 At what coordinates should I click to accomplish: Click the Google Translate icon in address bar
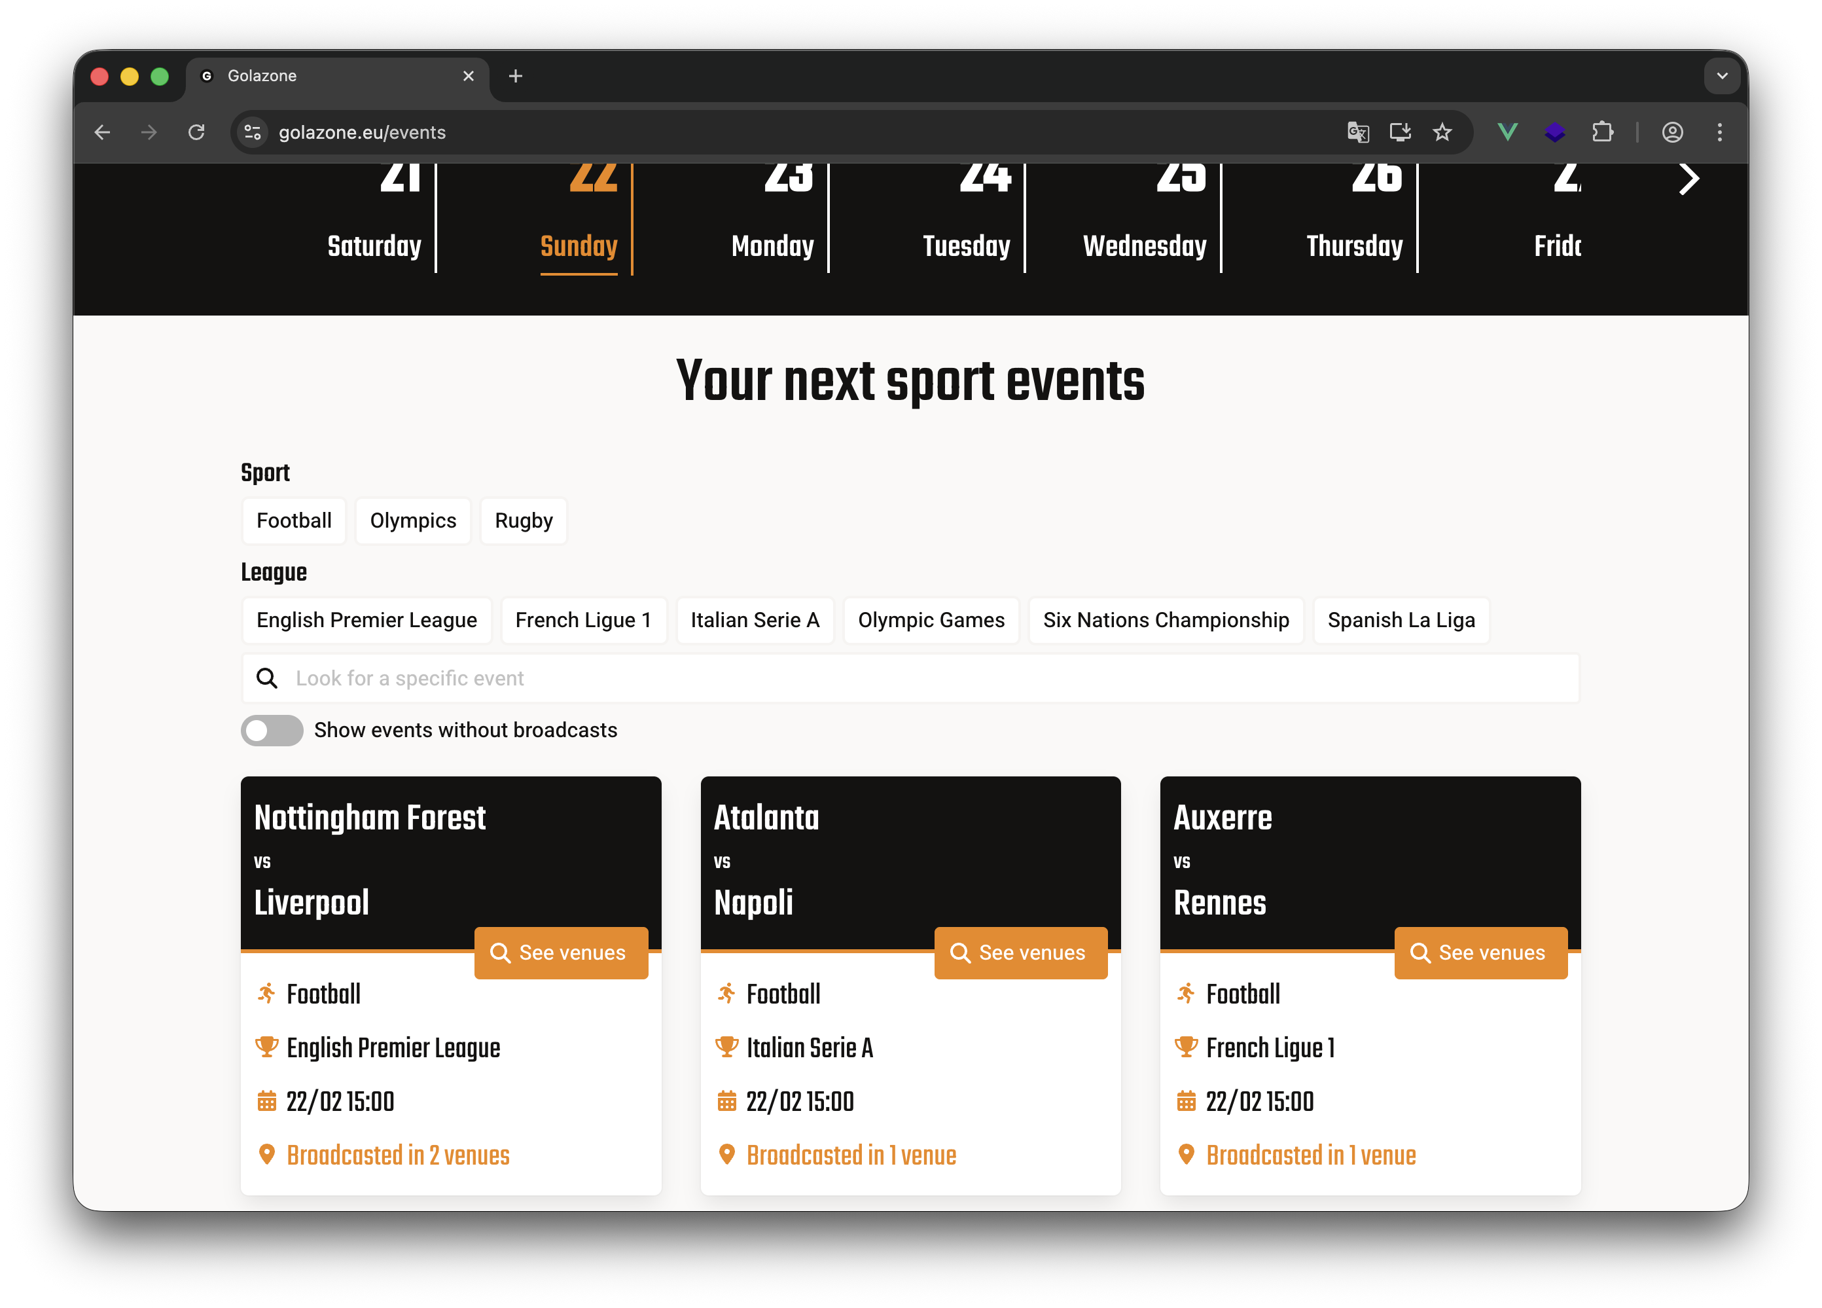tap(1357, 132)
